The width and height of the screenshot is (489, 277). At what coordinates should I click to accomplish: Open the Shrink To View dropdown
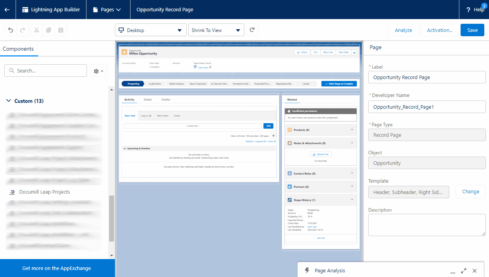[216, 30]
